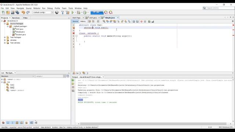
Task: Toggle Highlight Search in editor toolbar
Action: pyautogui.click(x=115, y=21)
